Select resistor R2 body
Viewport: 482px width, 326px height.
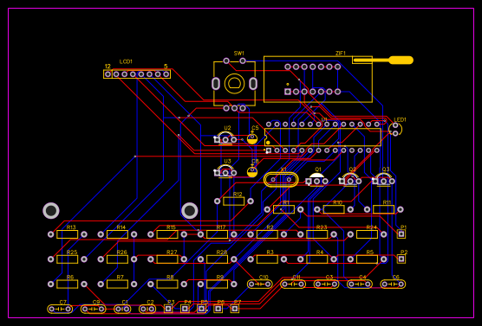coord(267,234)
